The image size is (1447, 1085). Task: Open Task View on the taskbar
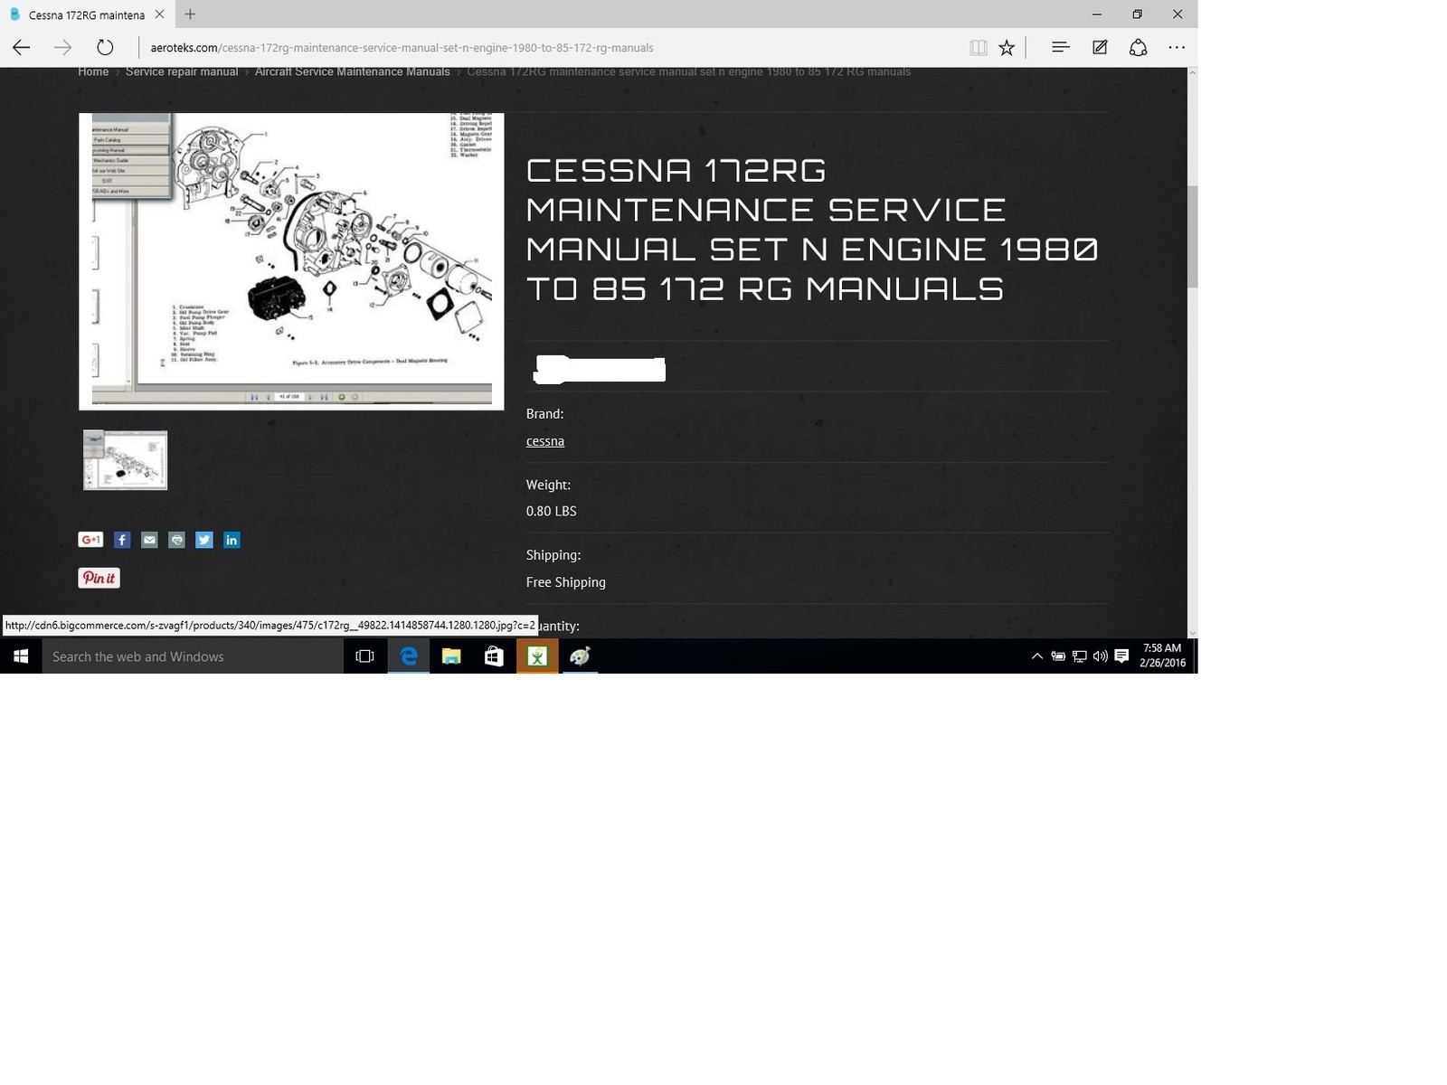[x=365, y=656]
